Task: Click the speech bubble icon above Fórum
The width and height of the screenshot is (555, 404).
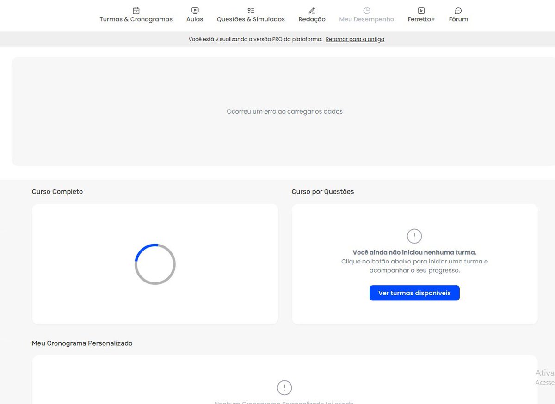Action: click(458, 11)
